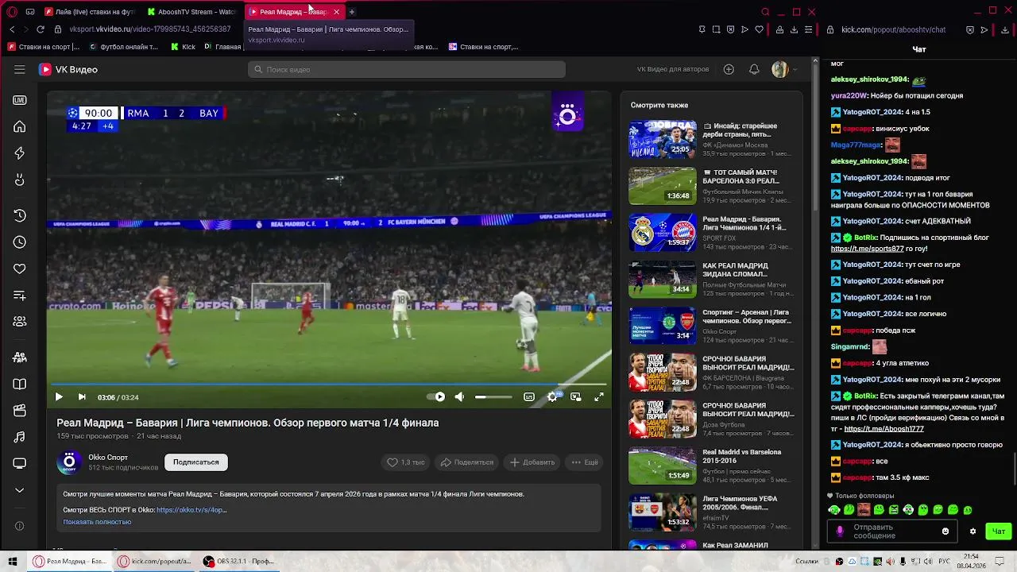The height and width of the screenshot is (572, 1017).
Task: Open a new browser tab
Action: 352,12
